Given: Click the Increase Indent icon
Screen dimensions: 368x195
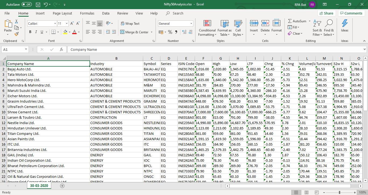Looking at the screenshot, I should click(114, 32).
